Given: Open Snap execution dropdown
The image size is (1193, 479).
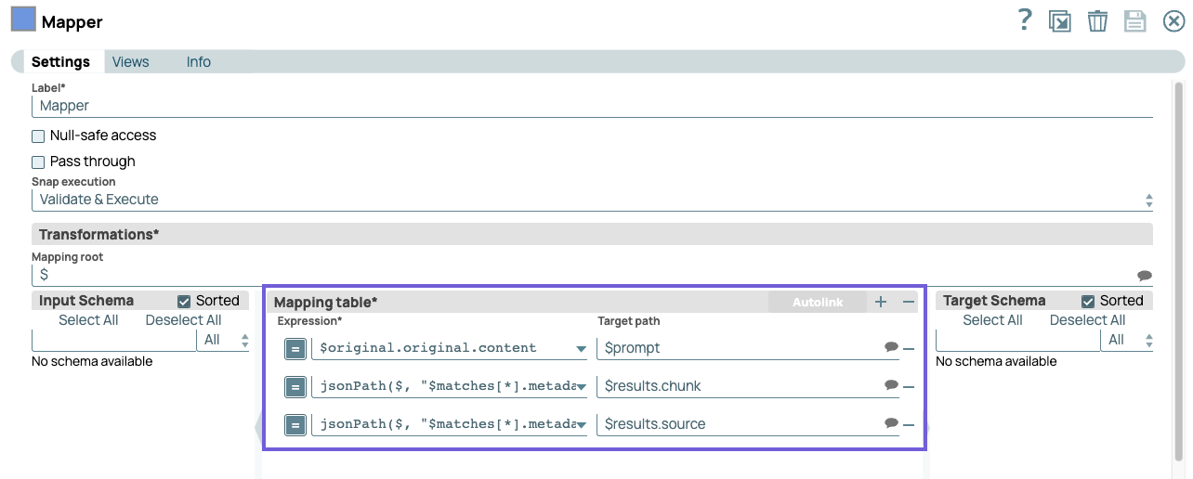Looking at the screenshot, I should tap(592, 200).
